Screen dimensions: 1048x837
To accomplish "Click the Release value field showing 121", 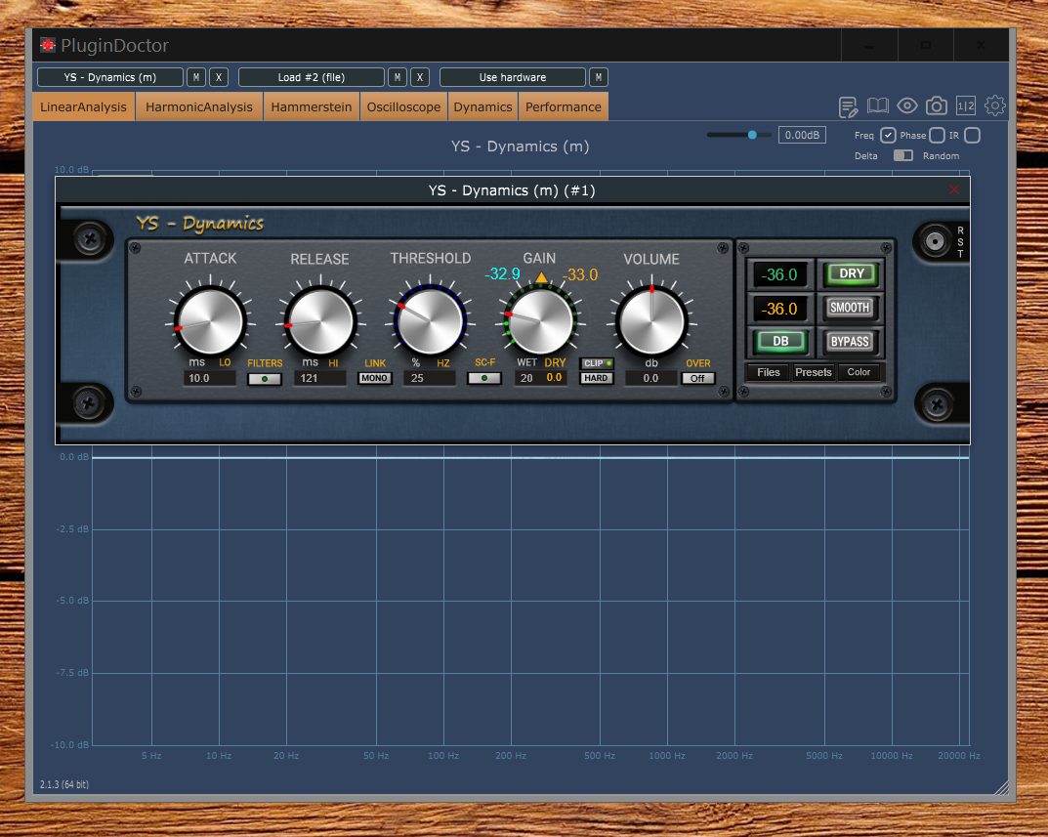I will pyautogui.click(x=319, y=378).
